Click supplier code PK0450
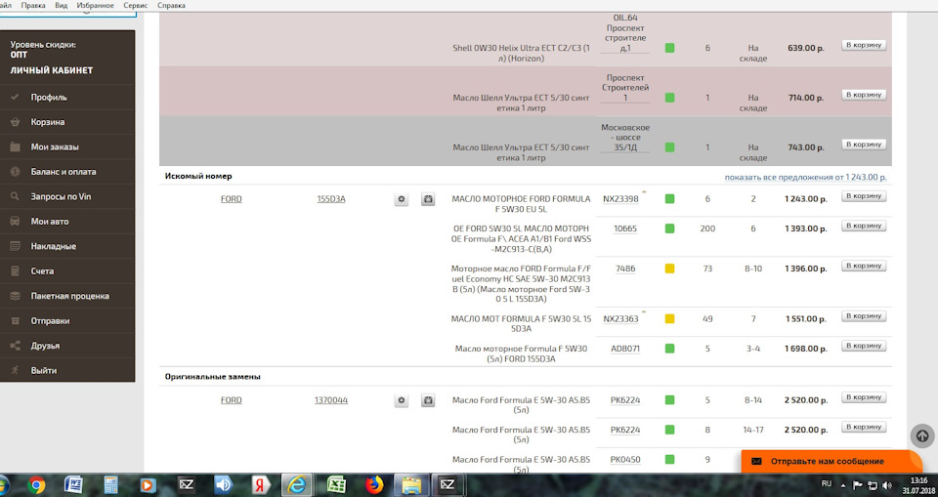The width and height of the screenshot is (938, 497). (625, 459)
